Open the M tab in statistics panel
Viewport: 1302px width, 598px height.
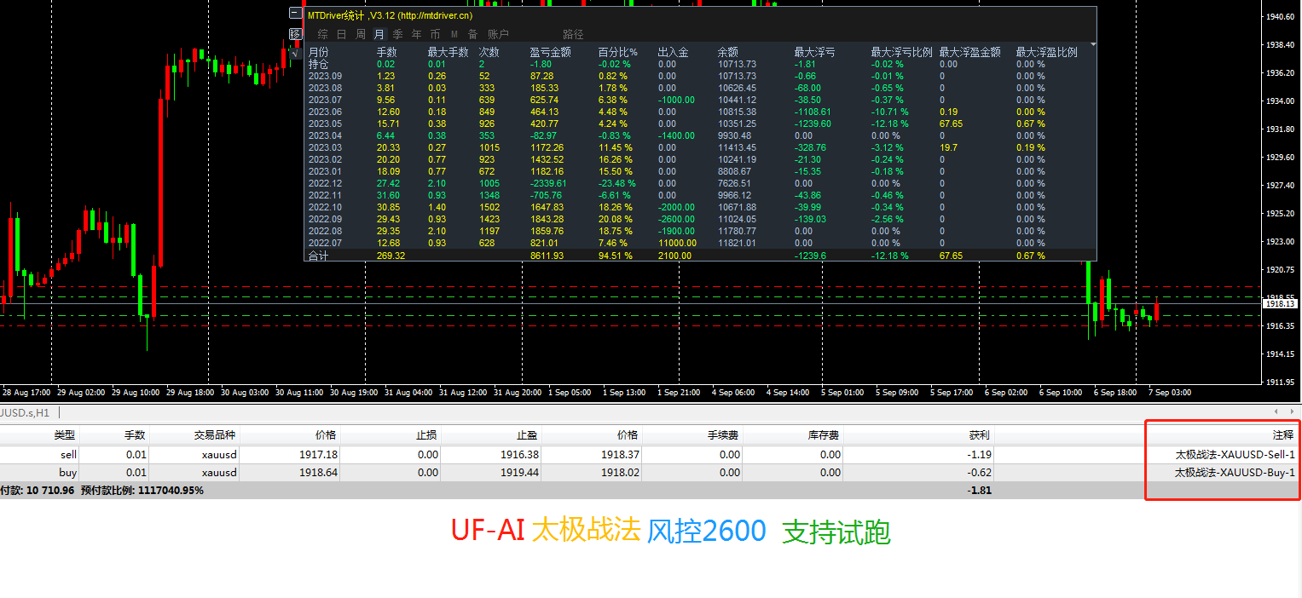click(454, 35)
